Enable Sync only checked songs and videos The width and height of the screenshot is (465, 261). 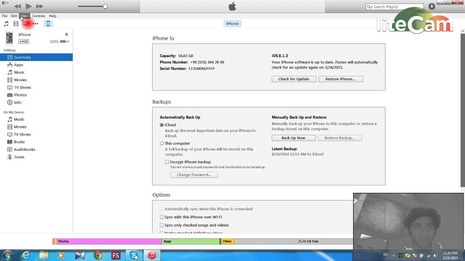point(162,225)
